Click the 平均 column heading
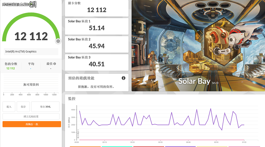This screenshot has width=265, height=147. [x=31, y=64]
